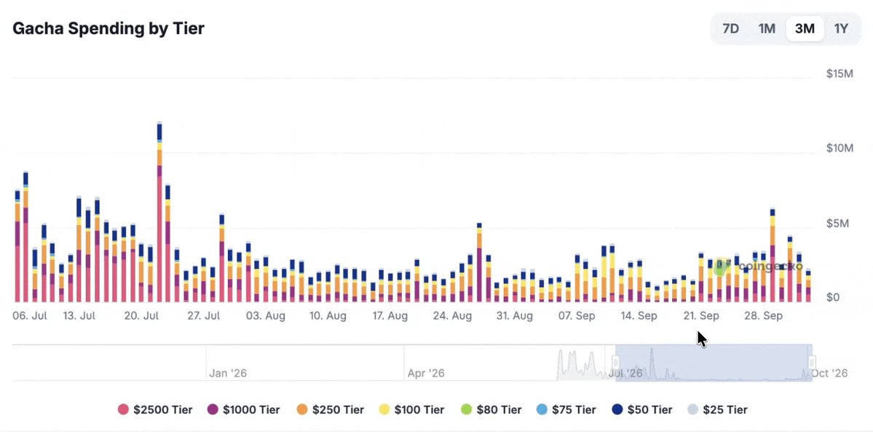Click the "Gacha Spending by Tier" title

108,28
